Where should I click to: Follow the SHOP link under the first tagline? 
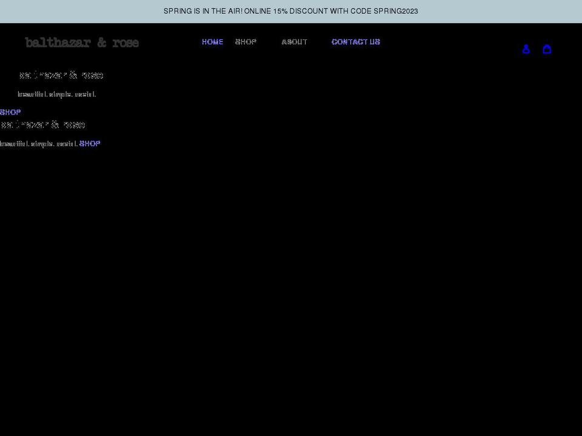pyautogui.click(x=10, y=112)
